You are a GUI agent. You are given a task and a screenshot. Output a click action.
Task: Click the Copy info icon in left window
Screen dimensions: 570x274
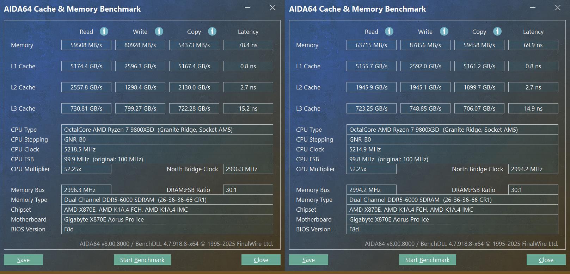[x=212, y=31]
